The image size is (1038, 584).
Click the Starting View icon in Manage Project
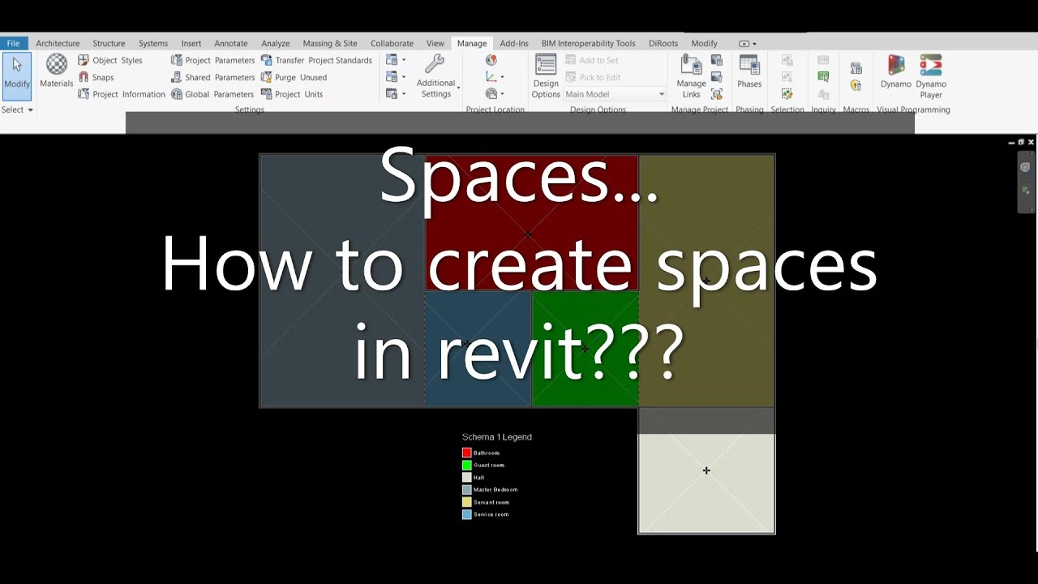[x=717, y=94]
